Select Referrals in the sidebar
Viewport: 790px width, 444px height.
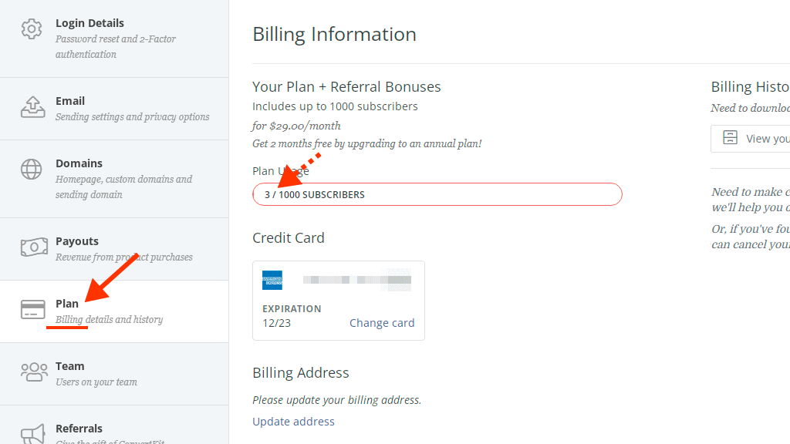(114, 425)
